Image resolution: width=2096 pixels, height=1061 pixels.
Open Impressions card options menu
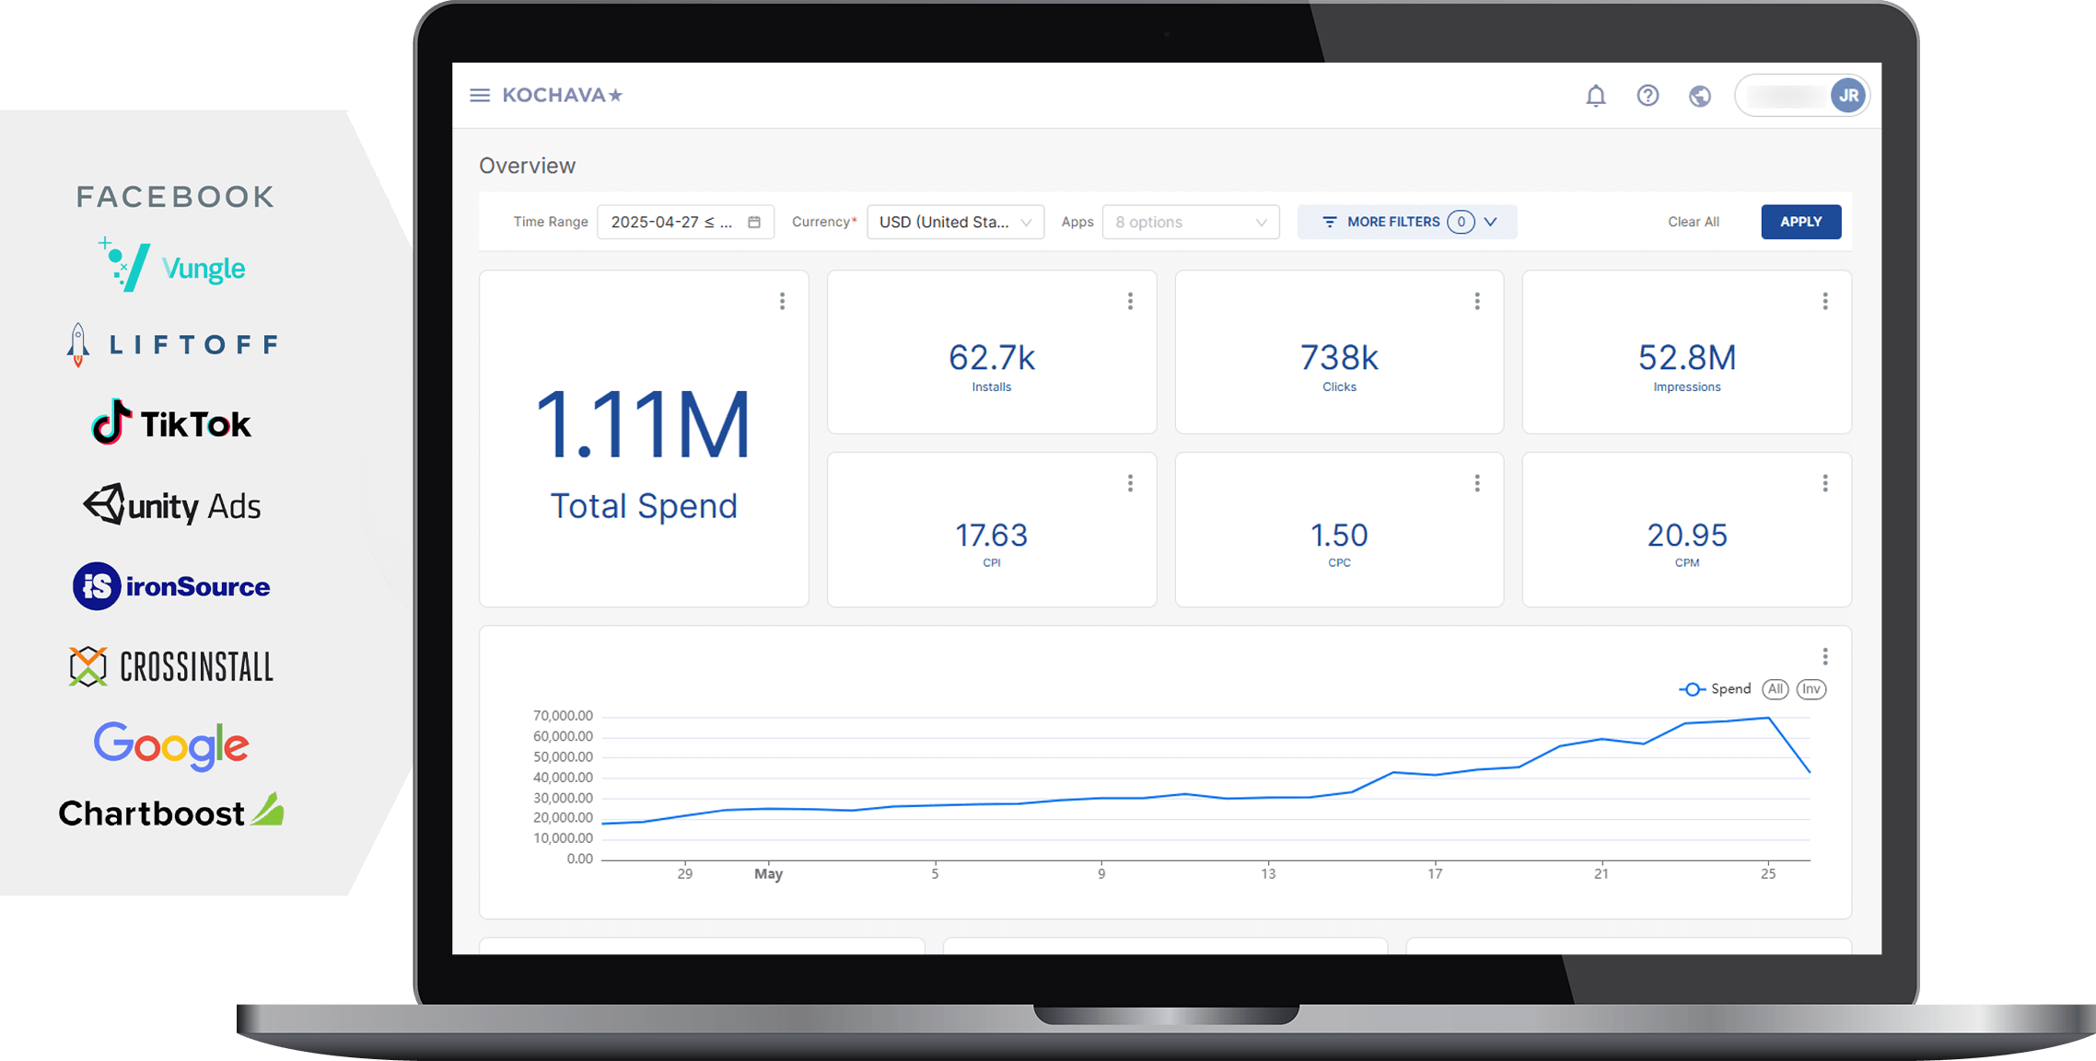(x=1825, y=301)
